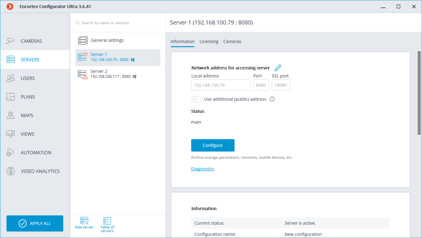The height and width of the screenshot is (238, 422).
Task: Click the SSL port field showing 18080
Action: (281, 85)
